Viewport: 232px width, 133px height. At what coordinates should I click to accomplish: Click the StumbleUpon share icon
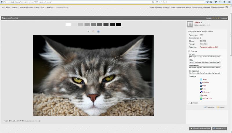click(x=201, y=99)
